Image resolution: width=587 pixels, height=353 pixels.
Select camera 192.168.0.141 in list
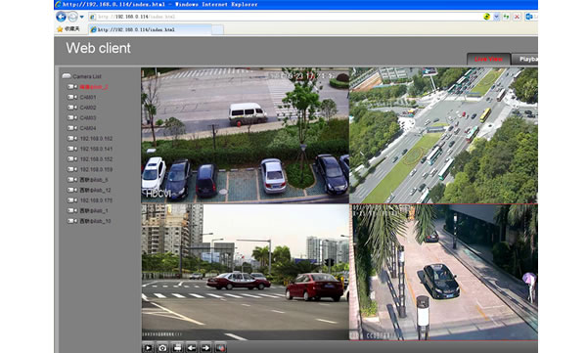coord(96,149)
